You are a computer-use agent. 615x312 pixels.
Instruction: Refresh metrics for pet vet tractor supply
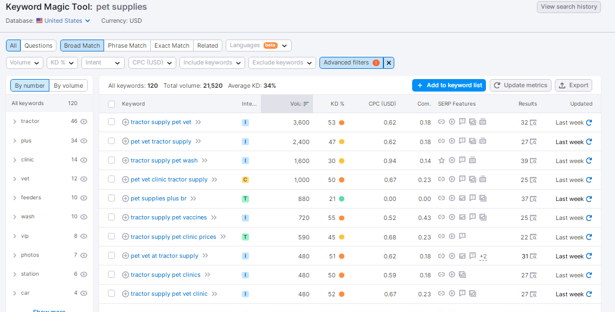point(589,142)
